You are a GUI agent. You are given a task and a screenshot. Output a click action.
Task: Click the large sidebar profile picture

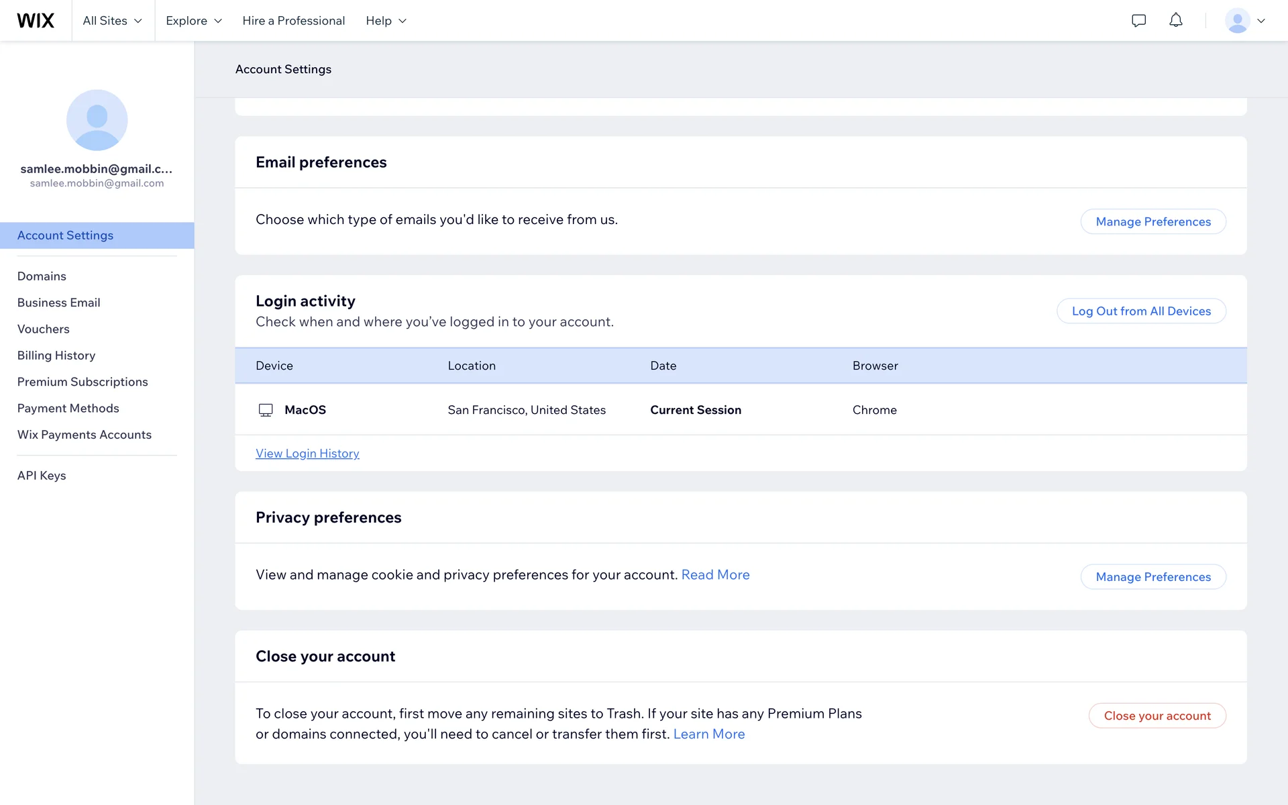[97, 120]
